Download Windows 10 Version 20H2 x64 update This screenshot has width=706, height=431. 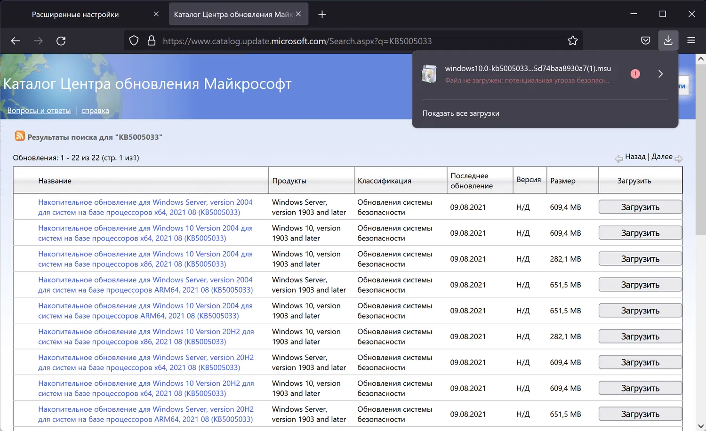pyautogui.click(x=640, y=388)
